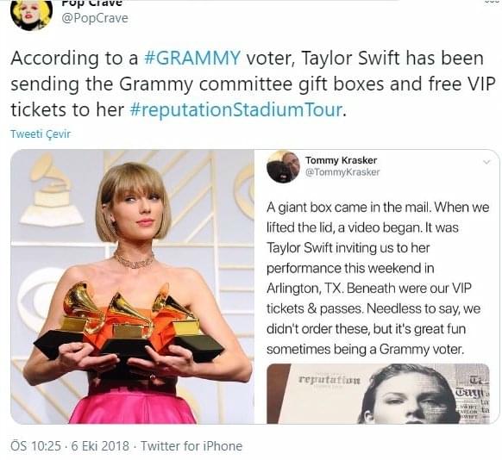Screen dimensions: 502x460
Task: Click Pop Crave display name
Action: point(91,3)
